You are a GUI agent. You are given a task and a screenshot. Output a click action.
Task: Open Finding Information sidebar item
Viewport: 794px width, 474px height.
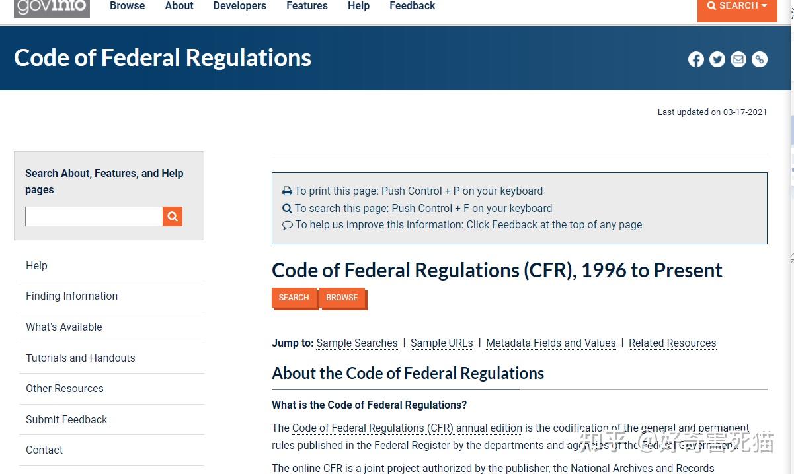(71, 296)
